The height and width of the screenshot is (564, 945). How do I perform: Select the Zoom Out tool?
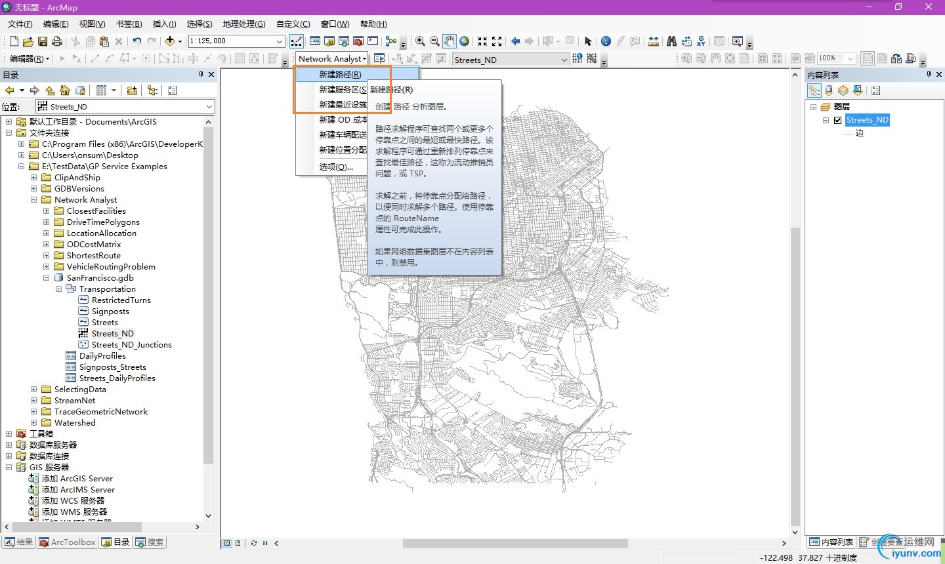pos(434,41)
